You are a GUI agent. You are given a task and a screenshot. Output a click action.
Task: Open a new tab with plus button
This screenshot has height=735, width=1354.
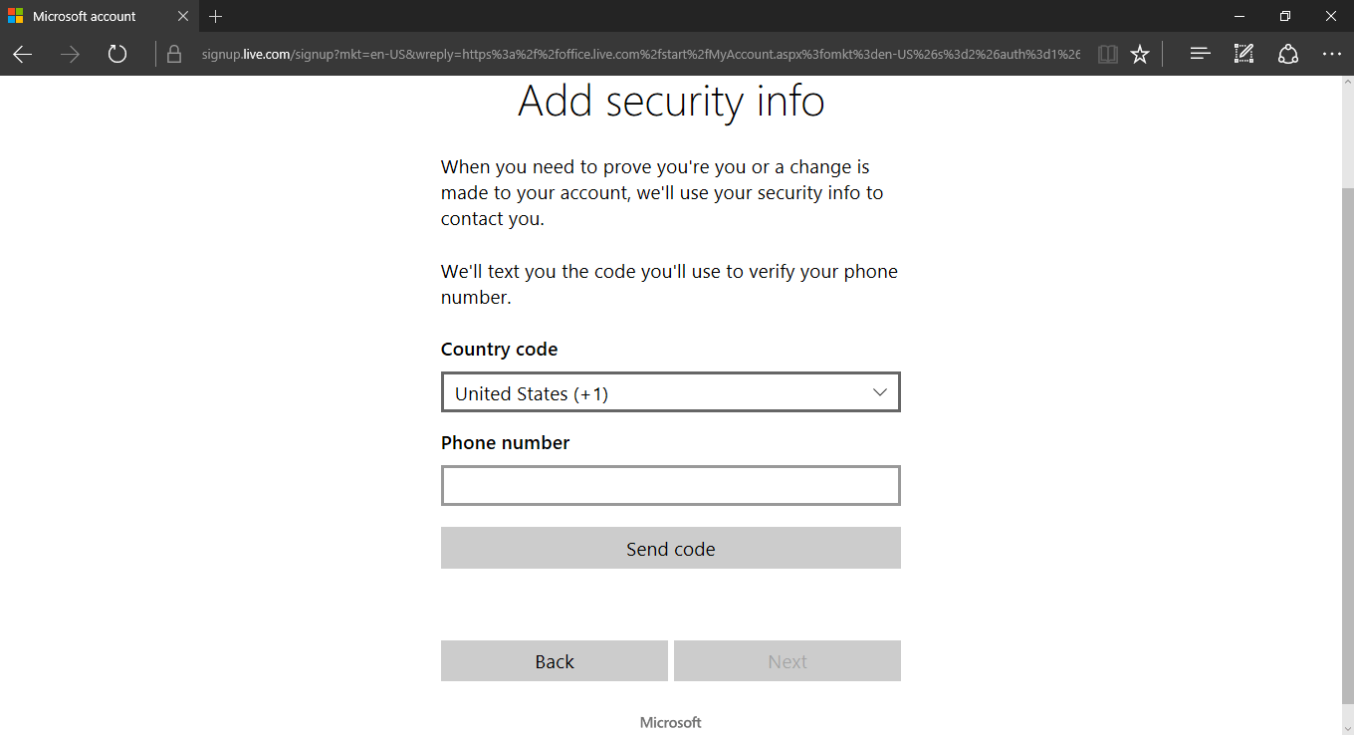point(216,16)
